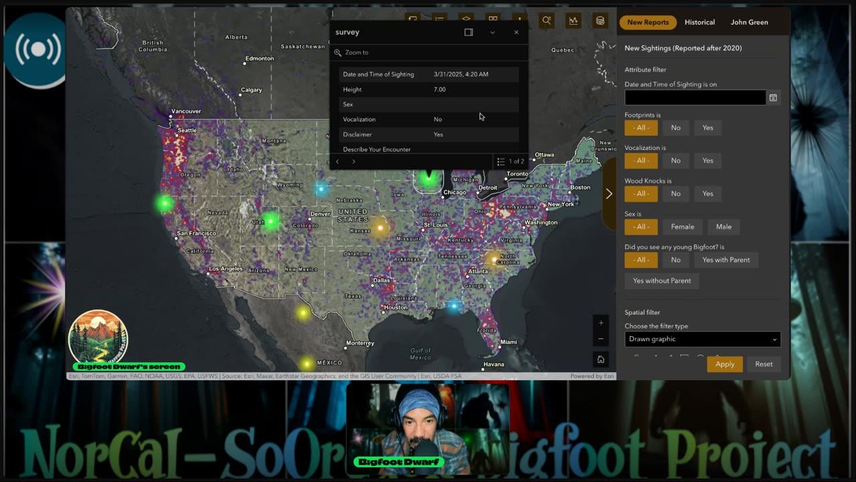Click the Powered by Esri attribution

[x=592, y=376]
